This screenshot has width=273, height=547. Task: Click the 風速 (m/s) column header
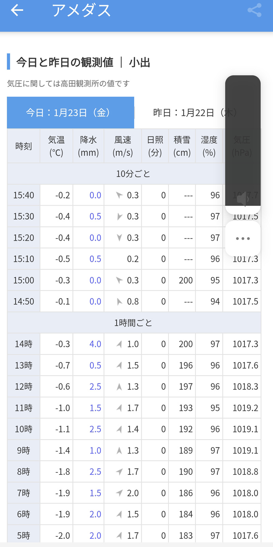coord(123,146)
